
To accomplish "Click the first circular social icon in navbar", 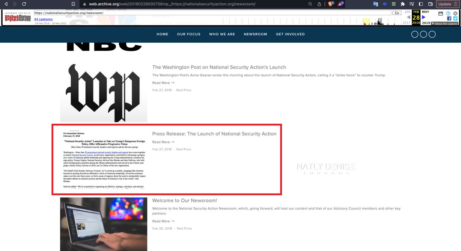I will click(415, 34).
